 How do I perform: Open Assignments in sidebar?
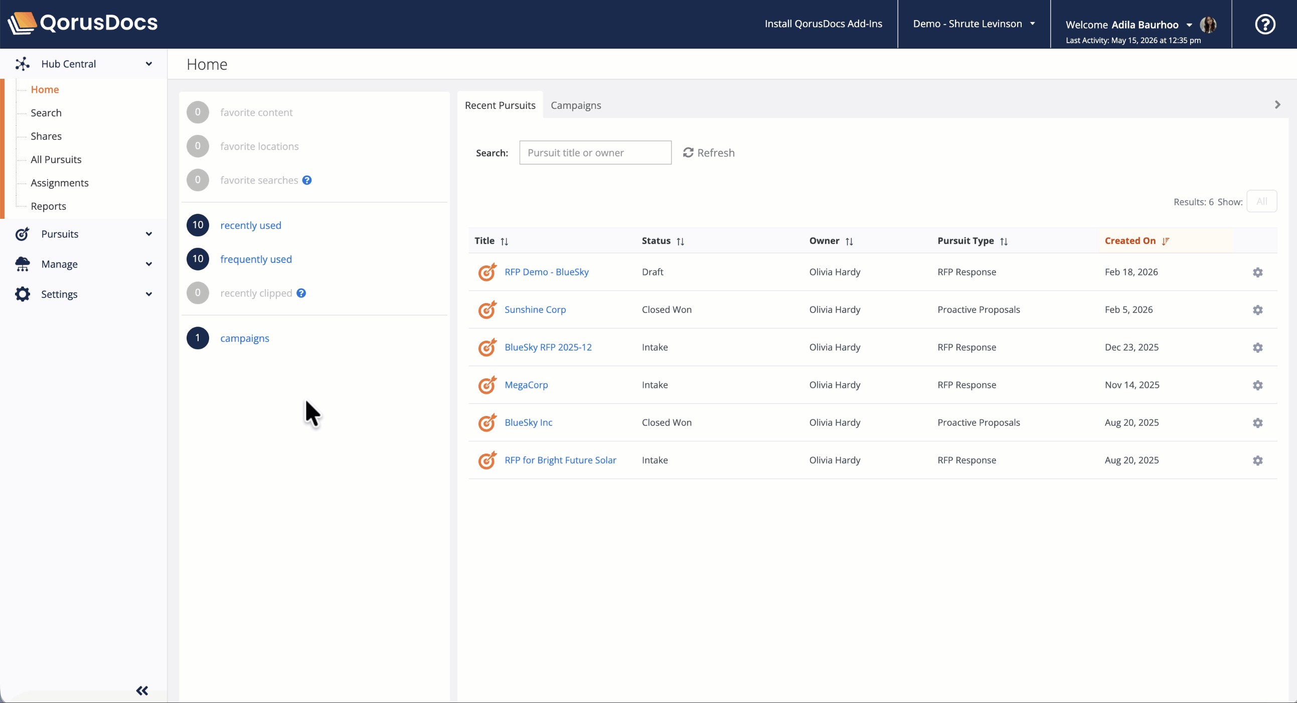click(59, 183)
